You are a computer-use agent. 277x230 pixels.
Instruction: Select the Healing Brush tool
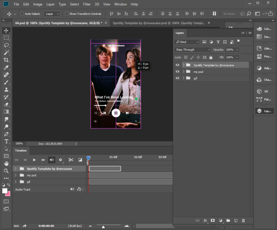(6, 75)
